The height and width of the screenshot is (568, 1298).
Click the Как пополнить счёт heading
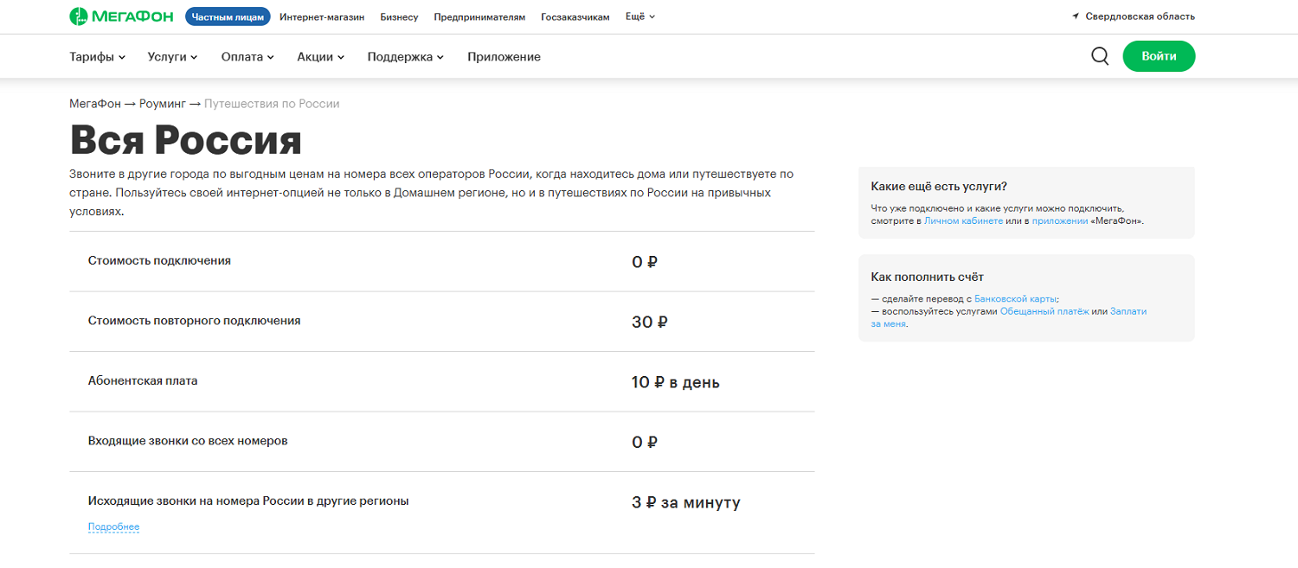928,277
